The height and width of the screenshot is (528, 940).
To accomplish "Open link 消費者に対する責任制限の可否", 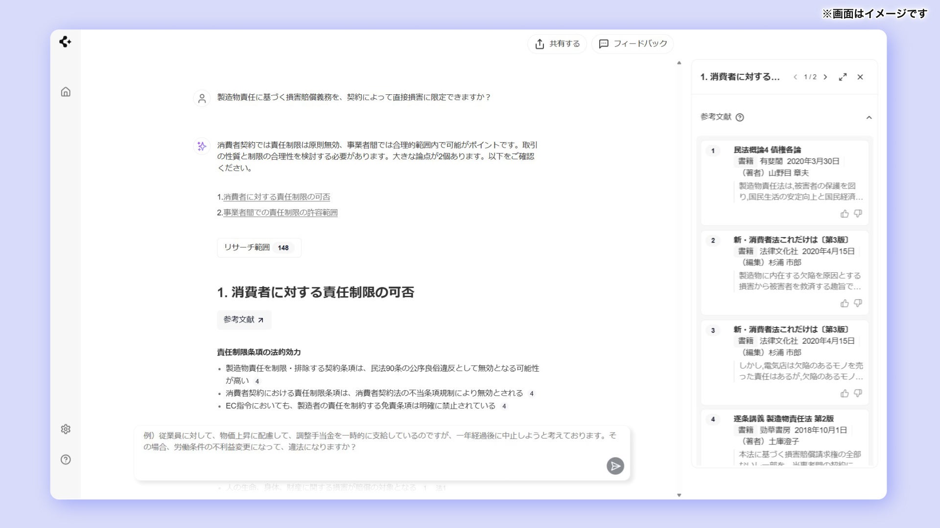I will [x=277, y=197].
